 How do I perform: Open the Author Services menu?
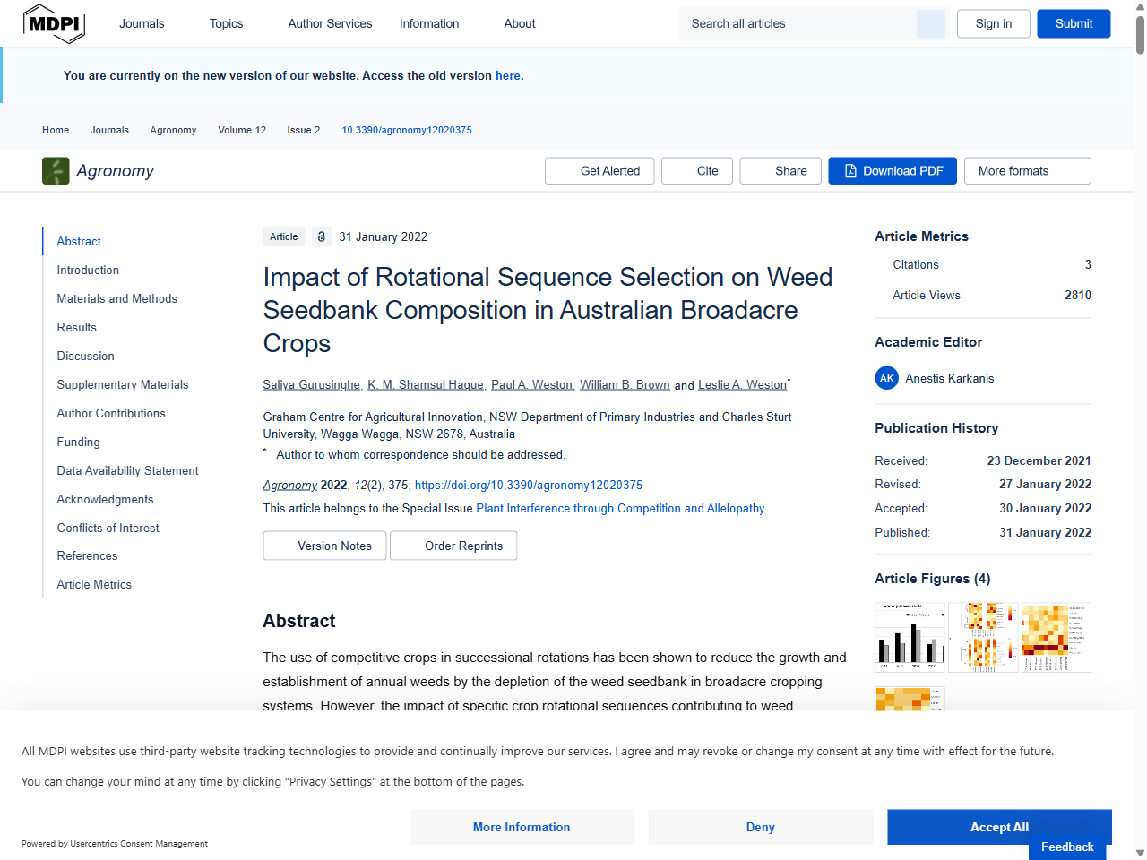[x=330, y=23]
